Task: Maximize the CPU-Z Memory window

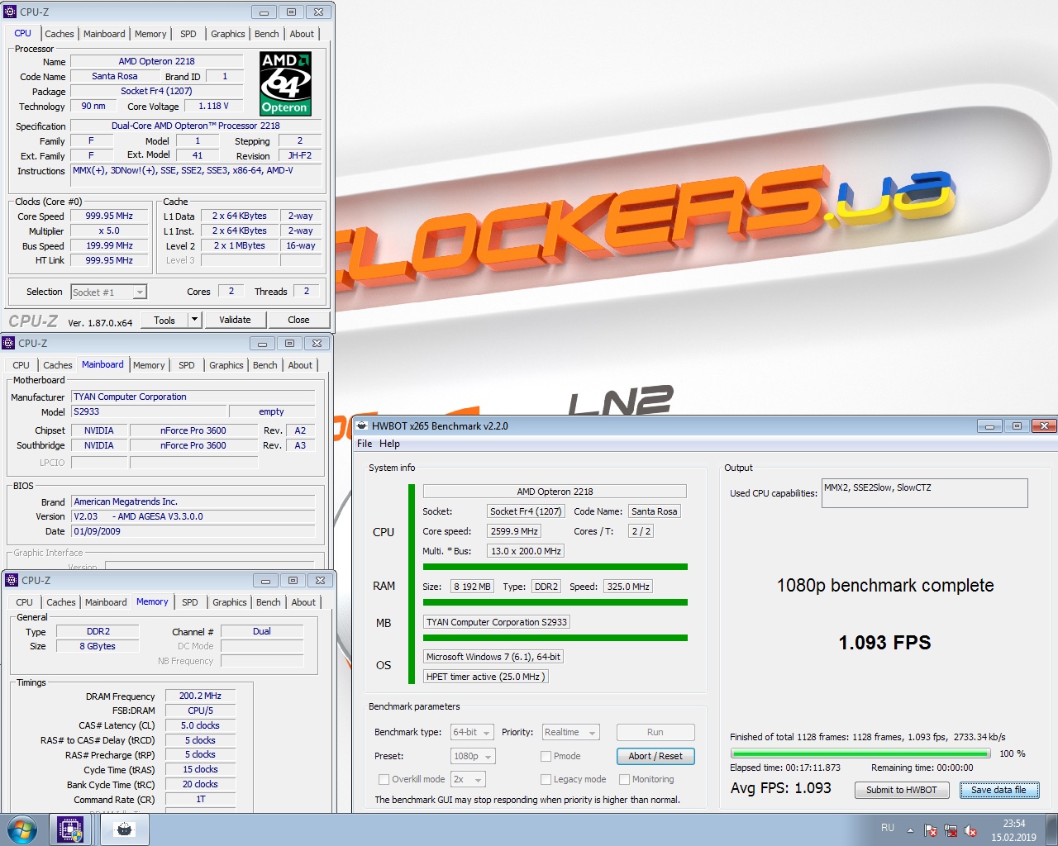Action: 293,580
